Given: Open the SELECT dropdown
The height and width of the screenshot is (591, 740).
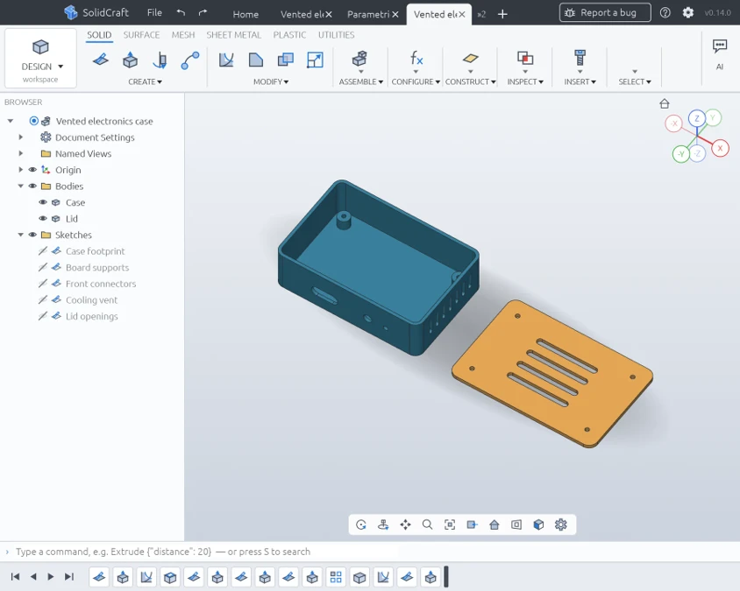Looking at the screenshot, I should pyautogui.click(x=635, y=81).
